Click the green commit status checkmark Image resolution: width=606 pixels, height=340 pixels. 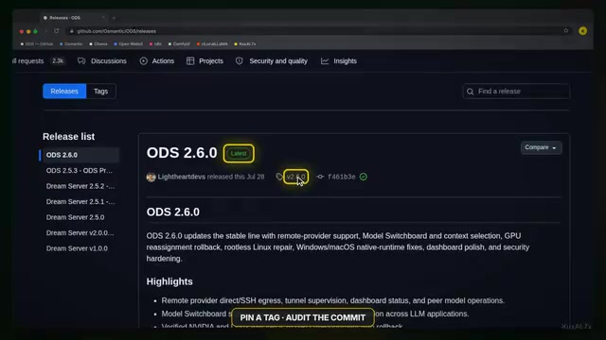[x=364, y=177]
